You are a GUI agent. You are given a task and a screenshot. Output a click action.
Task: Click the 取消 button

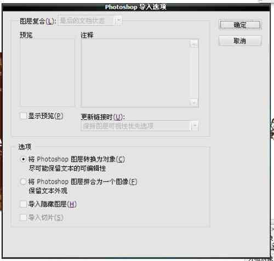[x=240, y=40]
